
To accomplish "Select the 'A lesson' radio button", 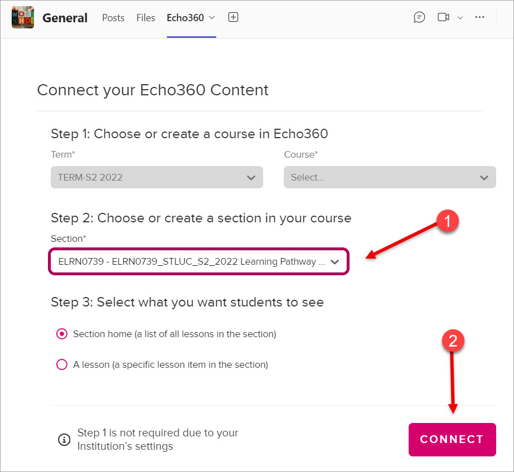I will pyautogui.click(x=62, y=364).
